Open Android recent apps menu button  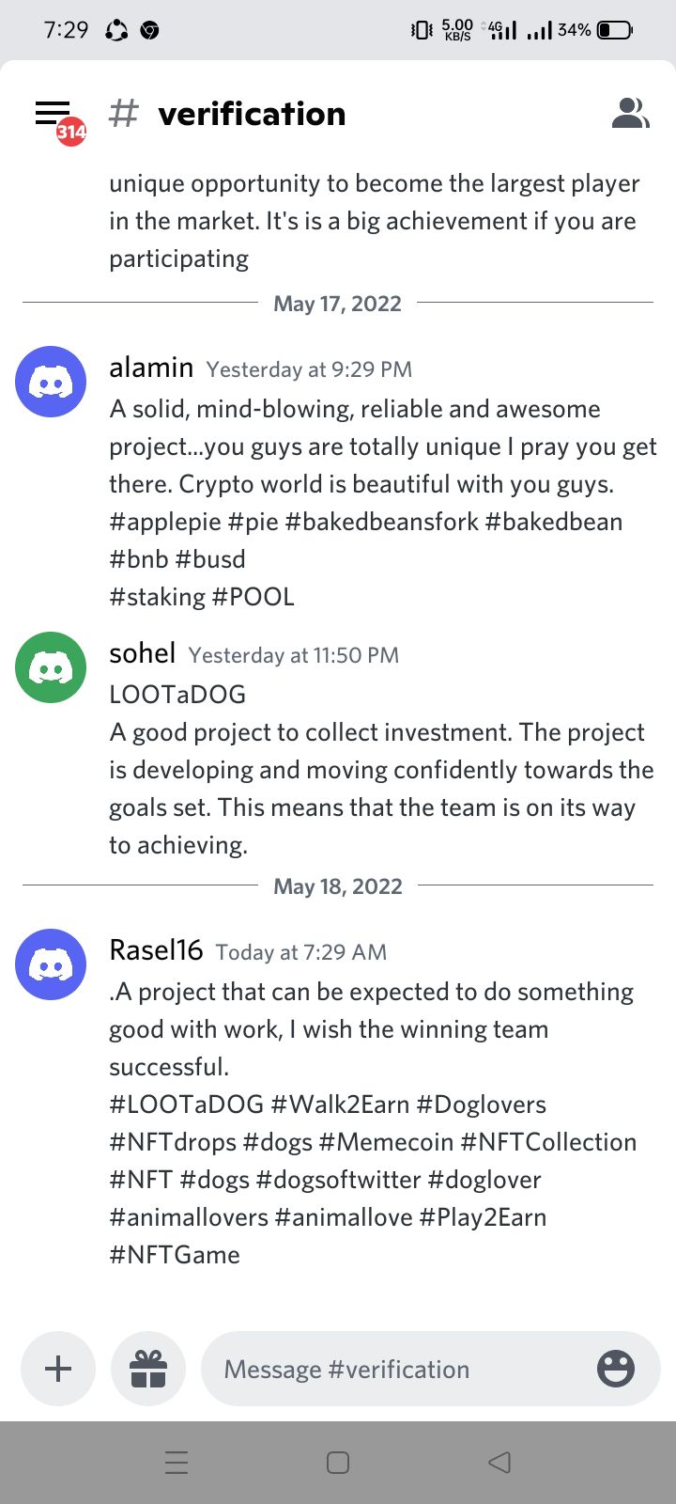coord(177,1462)
